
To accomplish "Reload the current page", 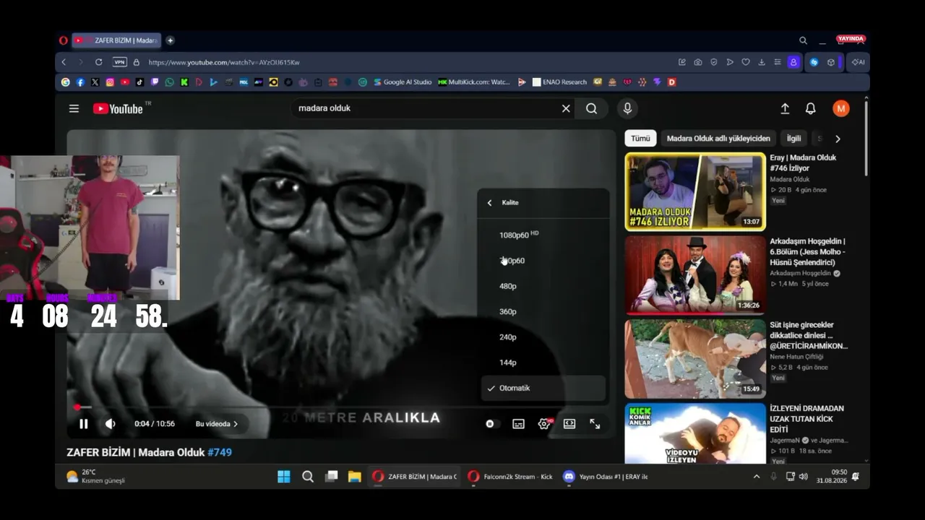I will [99, 62].
